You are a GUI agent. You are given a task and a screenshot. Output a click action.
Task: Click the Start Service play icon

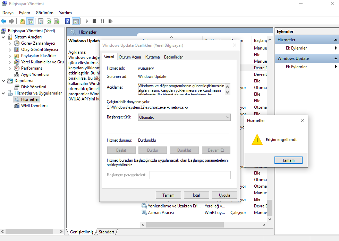click(87, 21)
